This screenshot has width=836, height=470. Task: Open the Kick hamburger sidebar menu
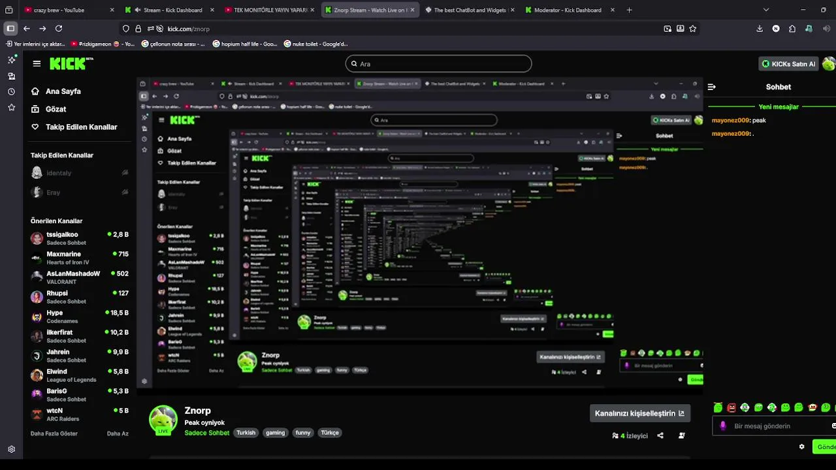coord(37,63)
